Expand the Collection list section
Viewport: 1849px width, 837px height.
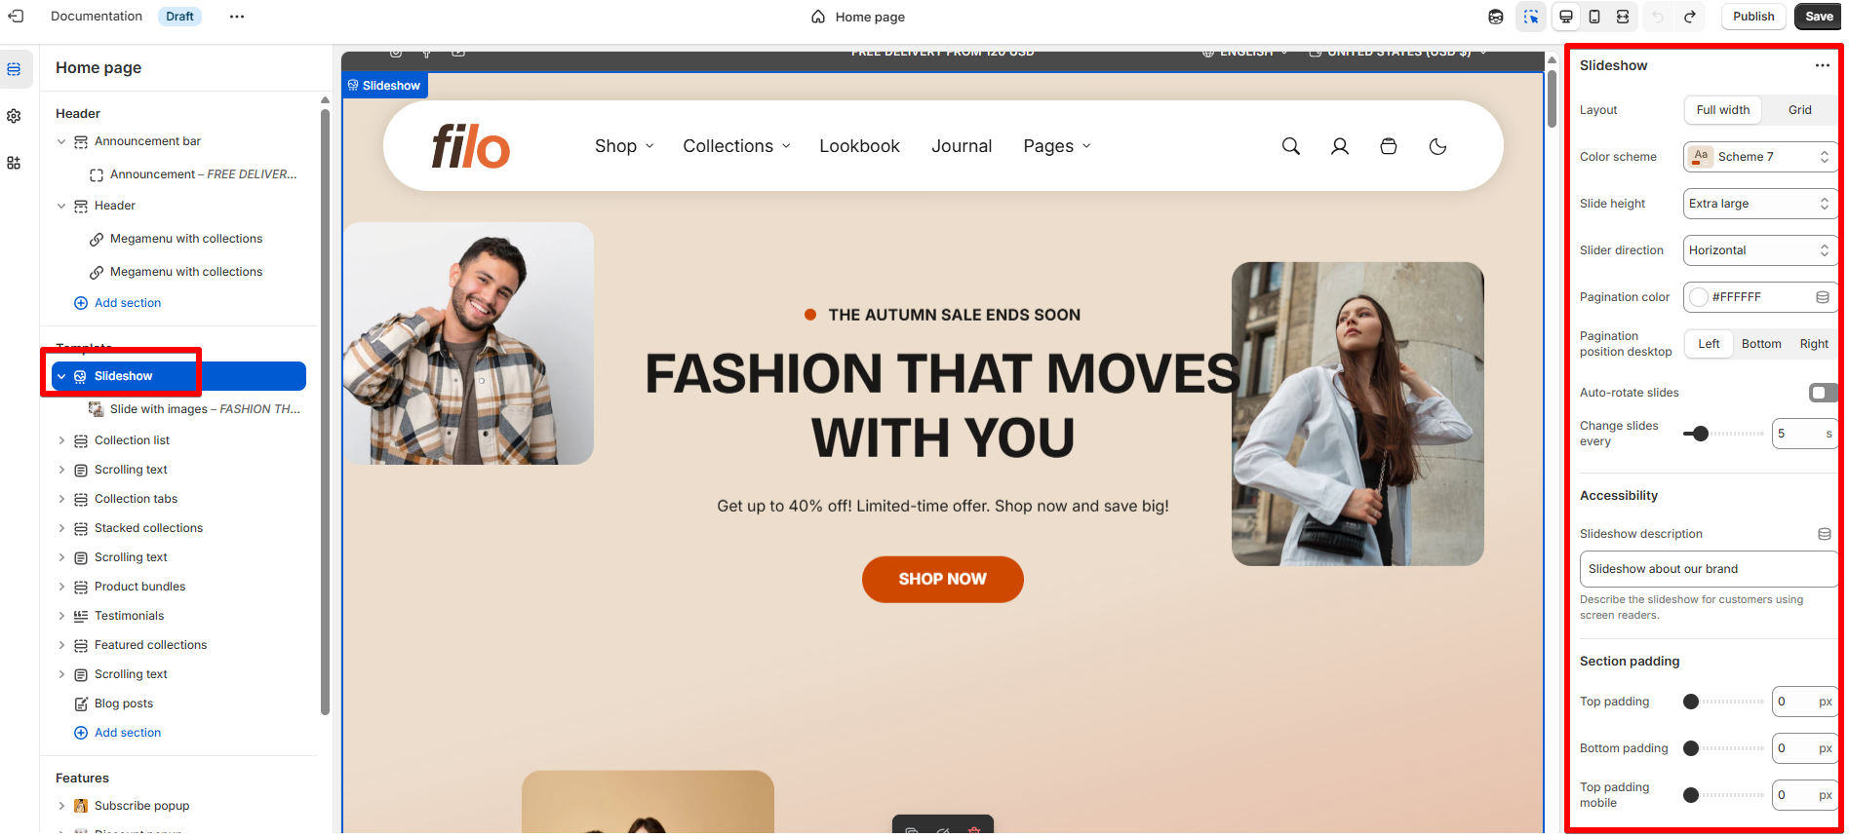(61, 440)
